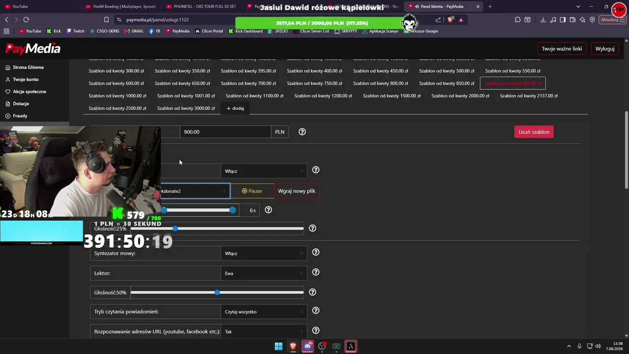Click Usuń szablon button
629x354 pixels.
534,132
